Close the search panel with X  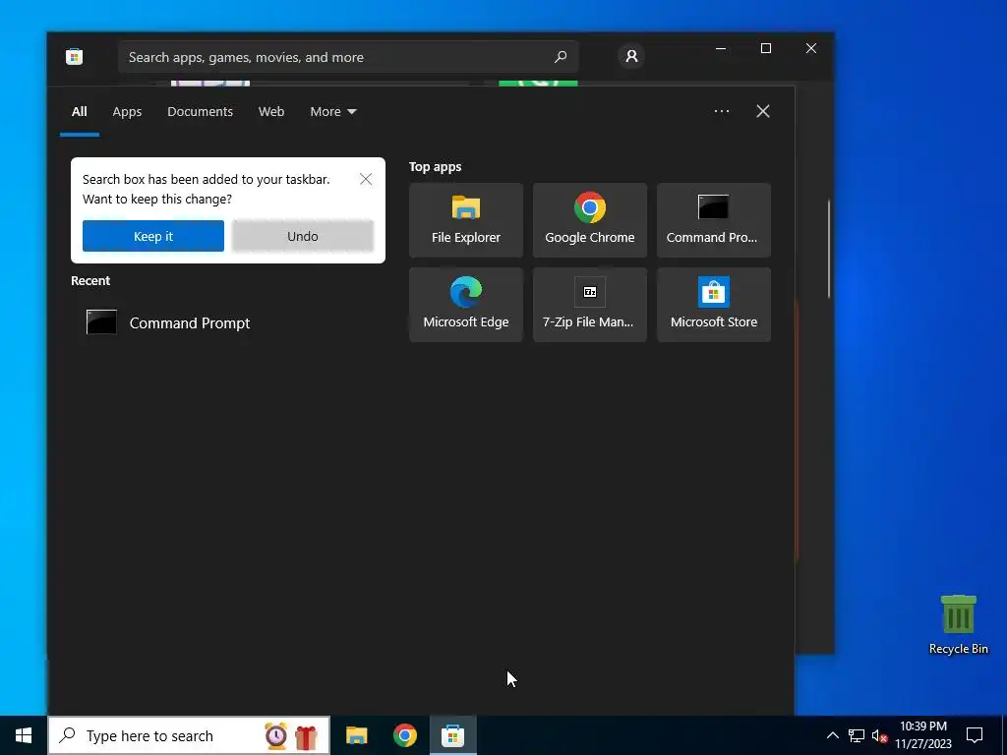coord(763,111)
